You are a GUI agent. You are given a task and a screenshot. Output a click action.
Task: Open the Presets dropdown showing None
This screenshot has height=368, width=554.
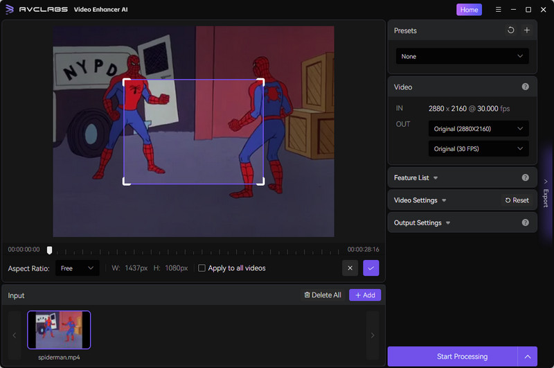point(462,56)
